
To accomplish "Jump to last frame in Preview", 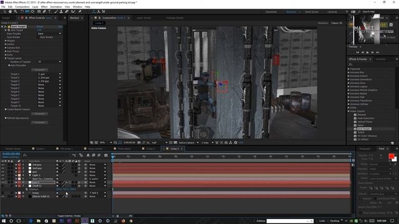I will (x=378, y=52).
